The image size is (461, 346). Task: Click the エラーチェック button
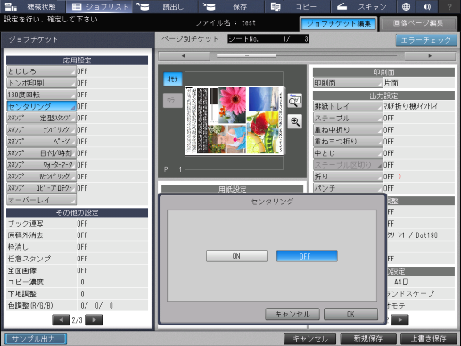point(426,40)
